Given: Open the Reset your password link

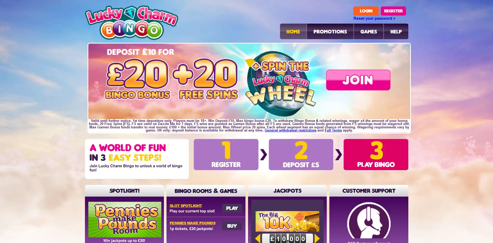Looking at the screenshot, I should 374,18.
